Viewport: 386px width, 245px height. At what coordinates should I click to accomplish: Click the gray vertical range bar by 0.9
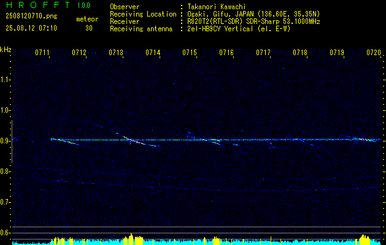tap(12, 141)
